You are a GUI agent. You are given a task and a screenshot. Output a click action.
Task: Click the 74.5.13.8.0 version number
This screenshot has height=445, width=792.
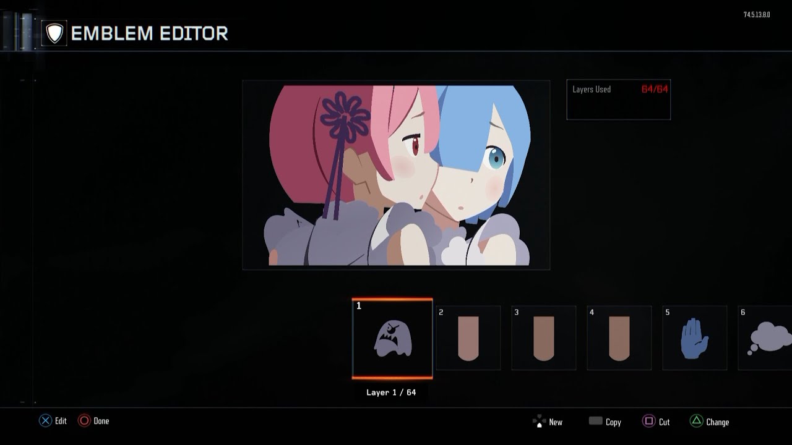757,15
